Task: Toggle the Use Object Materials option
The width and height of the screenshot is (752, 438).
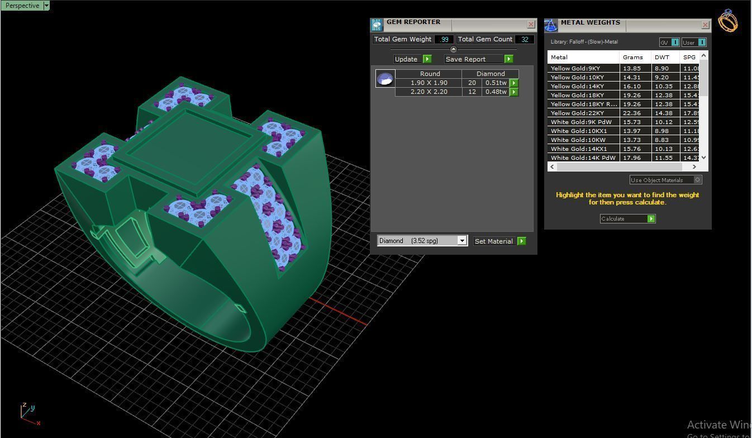Action: pyautogui.click(x=665, y=180)
